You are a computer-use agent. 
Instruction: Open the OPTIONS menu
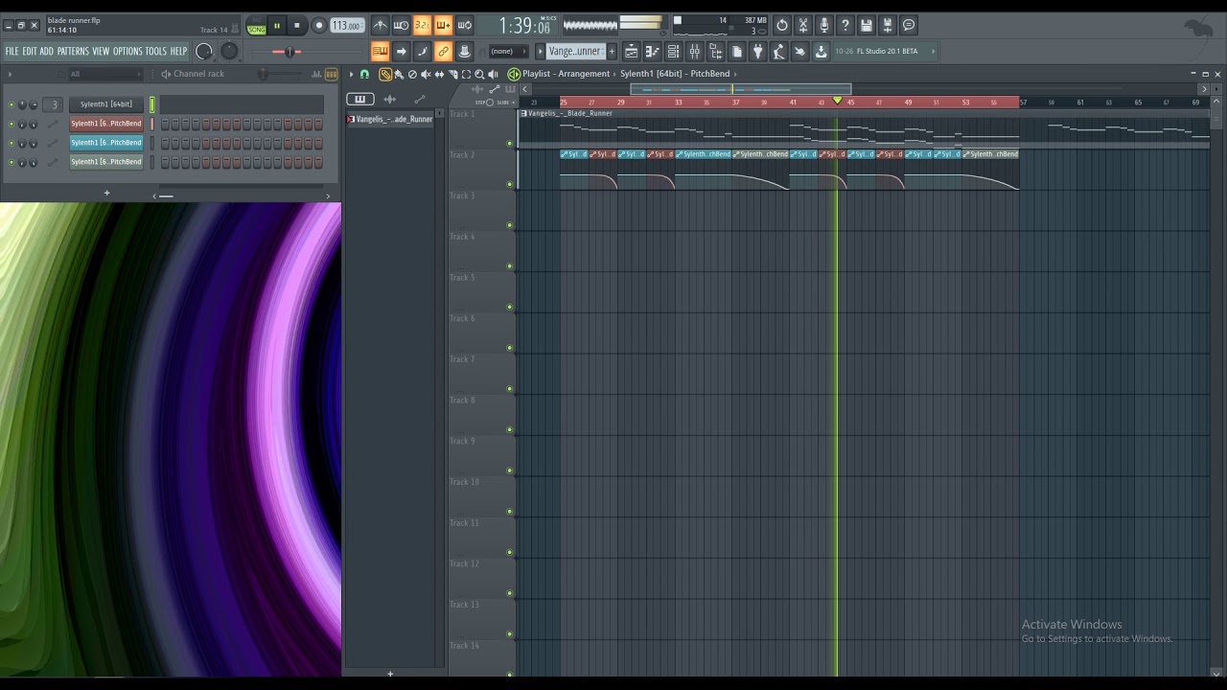coord(127,51)
